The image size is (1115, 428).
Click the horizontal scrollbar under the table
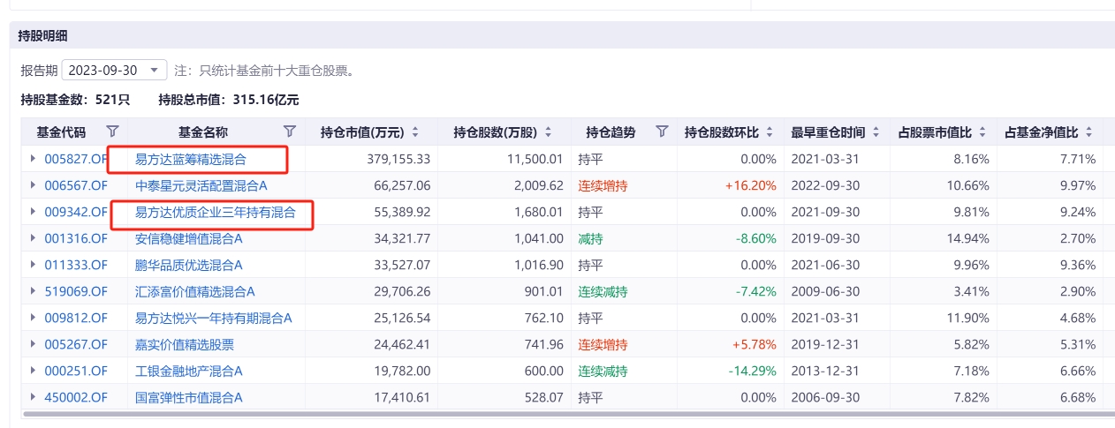[565, 414]
